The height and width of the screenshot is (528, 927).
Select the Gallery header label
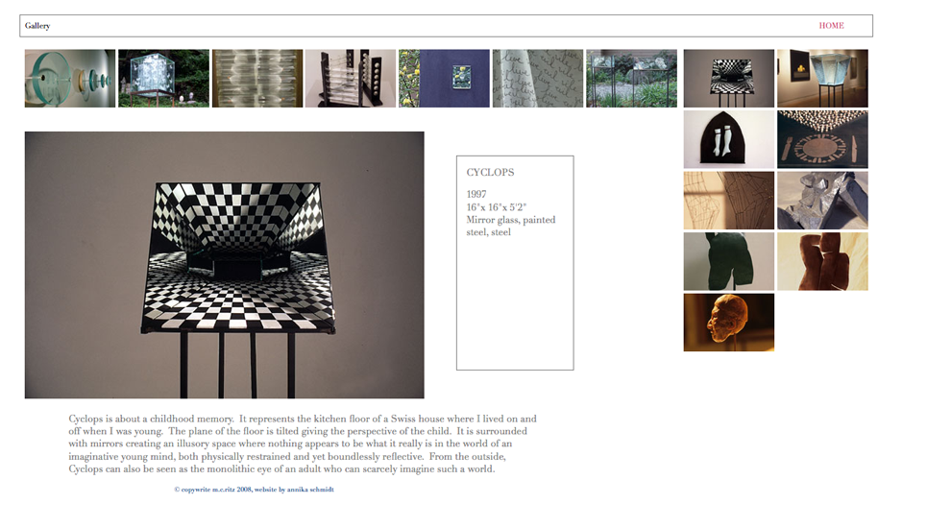click(37, 25)
